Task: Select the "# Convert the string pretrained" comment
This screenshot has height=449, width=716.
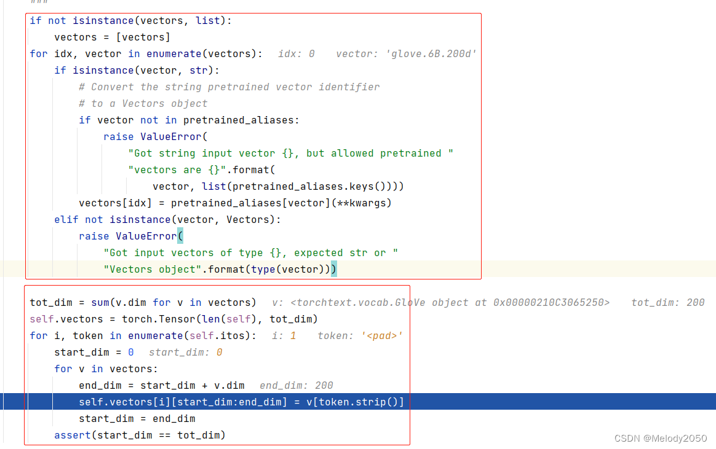Action: (x=229, y=87)
